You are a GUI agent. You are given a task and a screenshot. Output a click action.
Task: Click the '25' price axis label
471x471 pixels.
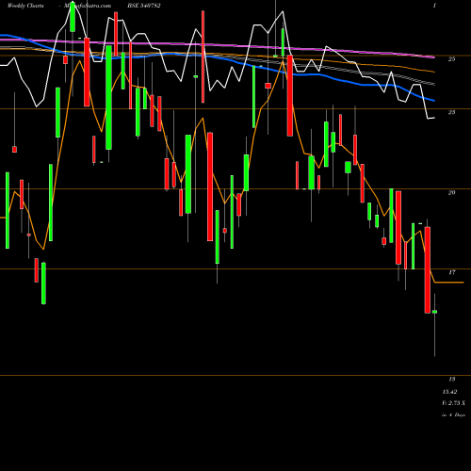coord(451,59)
